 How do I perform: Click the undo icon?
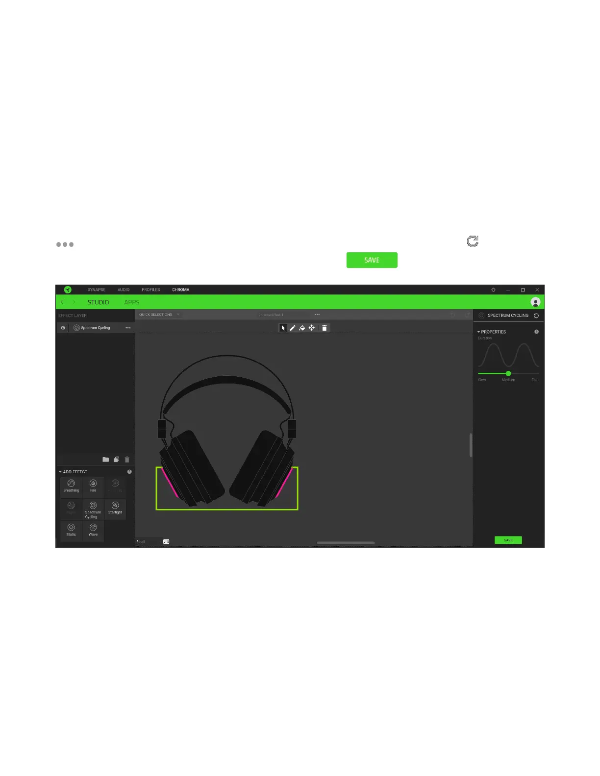pyautogui.click(x=452, y=315)
